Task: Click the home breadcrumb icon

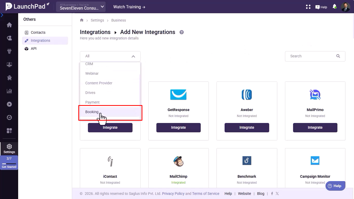Action: tap(82, 20)
